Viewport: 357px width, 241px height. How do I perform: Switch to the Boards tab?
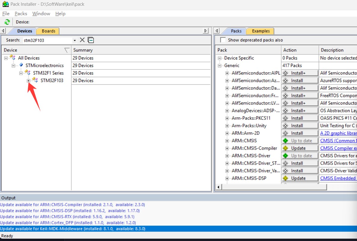coord(48,31)
